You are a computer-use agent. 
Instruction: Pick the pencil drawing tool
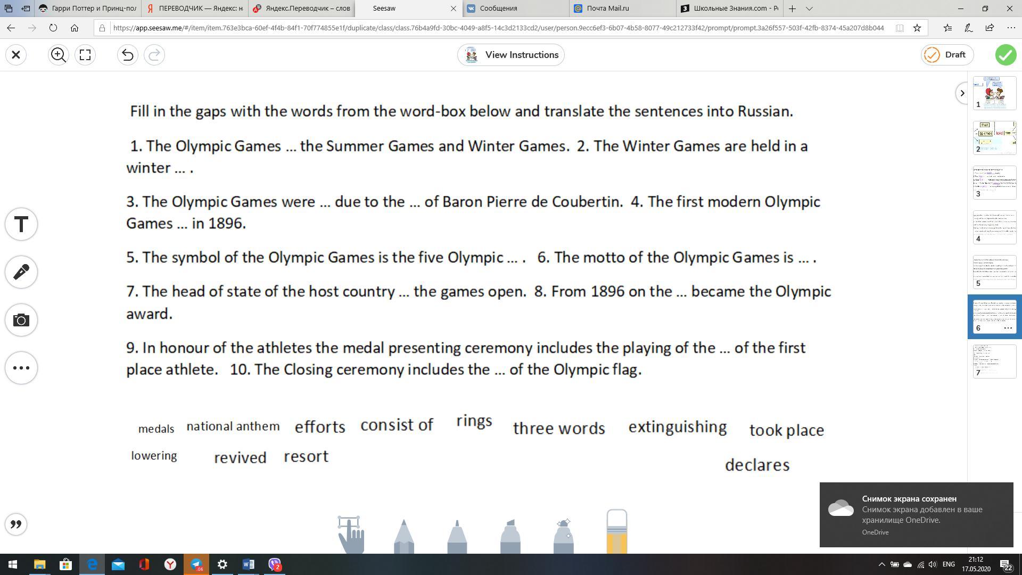403,537
